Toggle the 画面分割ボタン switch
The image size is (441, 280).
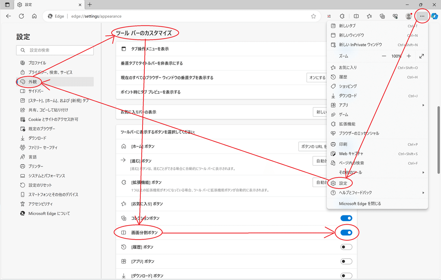coord(346,233)
